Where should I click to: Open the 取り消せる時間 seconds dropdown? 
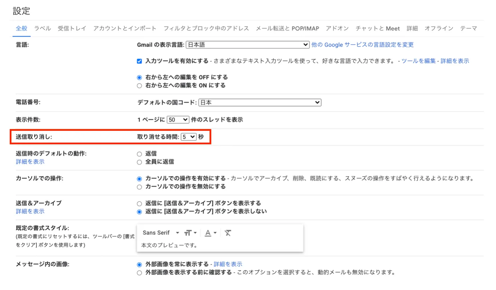189,137
